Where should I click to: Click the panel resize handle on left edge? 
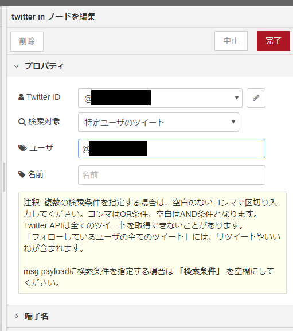(4, 177)
